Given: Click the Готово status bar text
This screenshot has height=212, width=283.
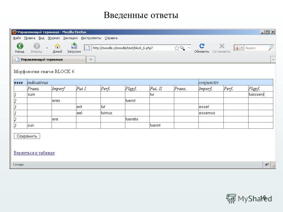Looking at the screenshot, I should point(18,165).
